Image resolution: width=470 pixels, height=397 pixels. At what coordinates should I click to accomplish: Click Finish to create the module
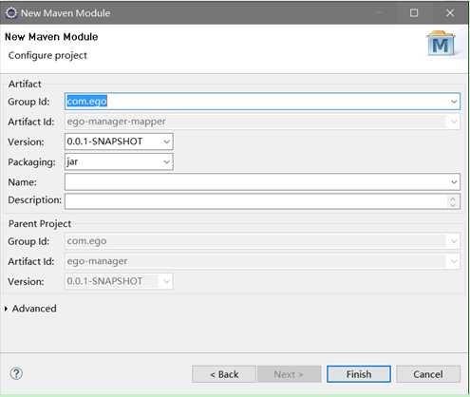click(359, 374)
